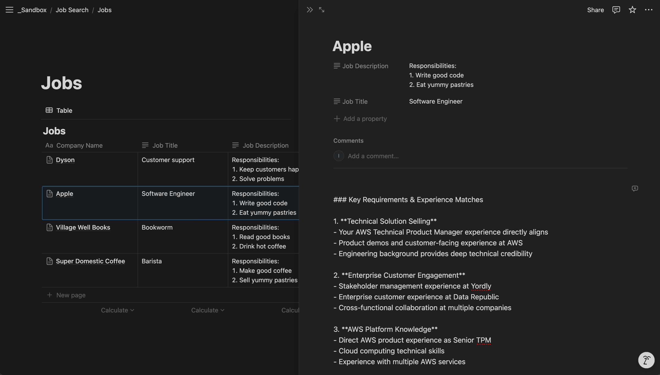Screen dimensions: 660x375
Task: Click the Job Title property icon in panel
Action: [337, 101]
